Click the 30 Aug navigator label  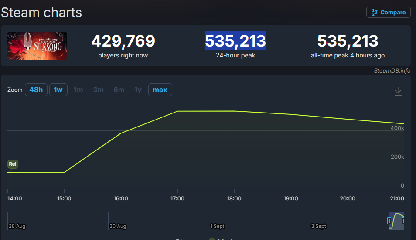[118, 226]
